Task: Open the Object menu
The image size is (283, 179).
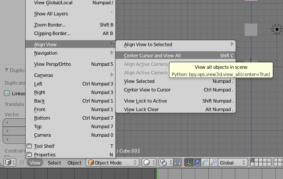Action: coord(74,163)
